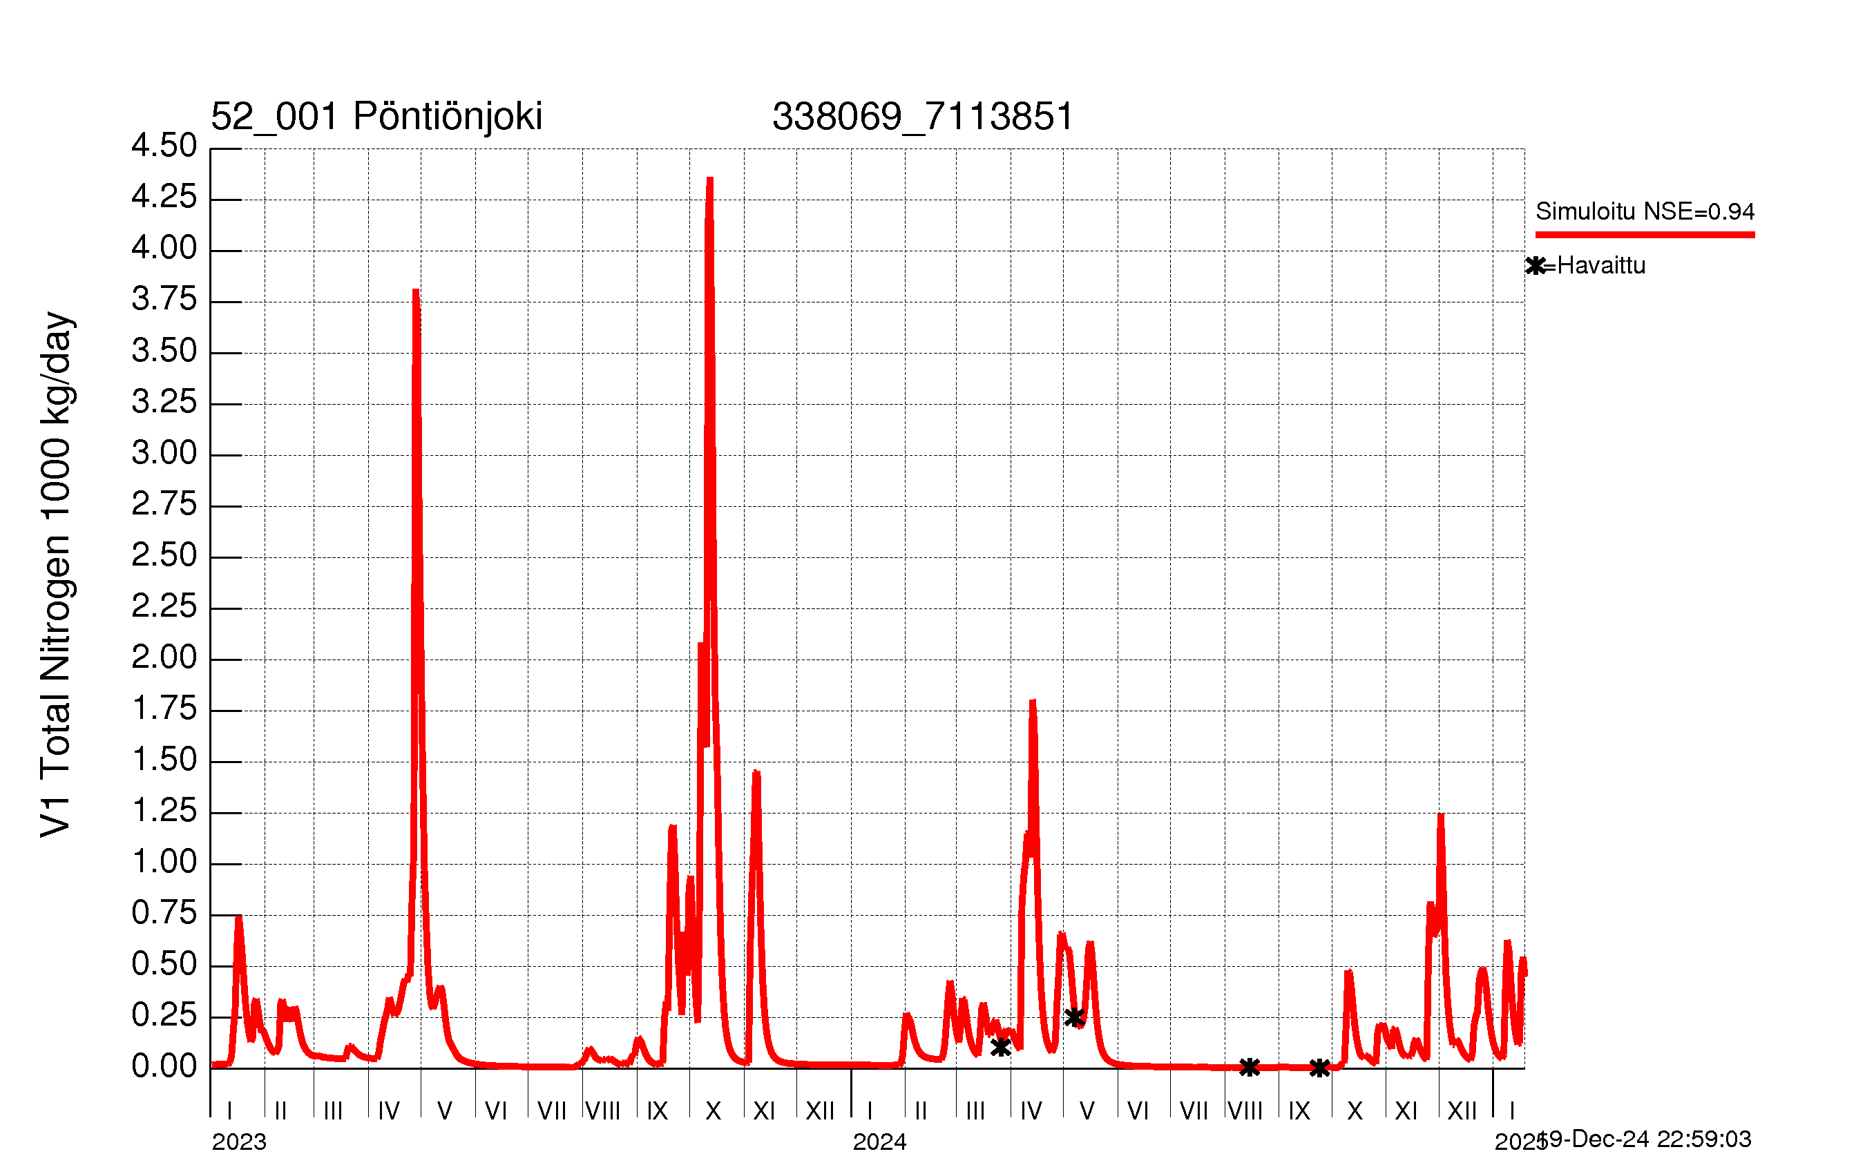Screen dimensions: 1865x1174
Task: Click the y-axis value 0.50
Action: point(164,964)
